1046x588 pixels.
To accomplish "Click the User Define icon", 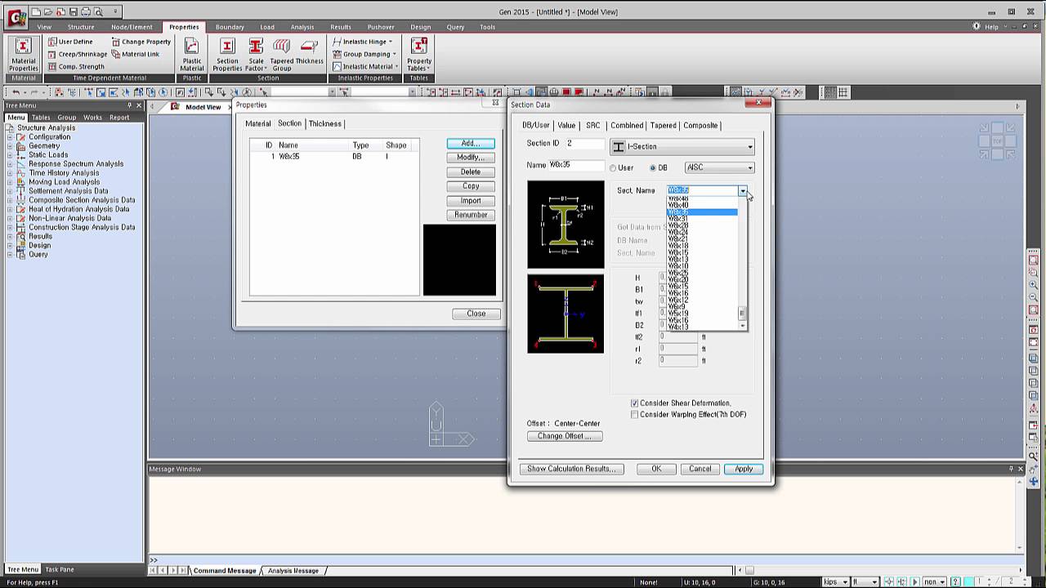I will click(x=52, y=42).
